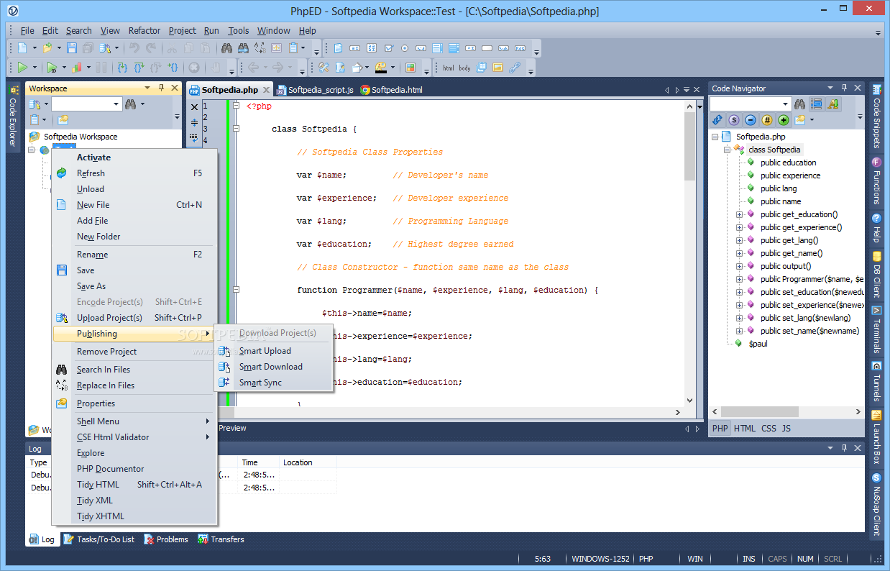Screen dimensions: 890x571
Task: Collapse the Softpedia.php node in Code Navigator
Action: click(x=715, y=137)
